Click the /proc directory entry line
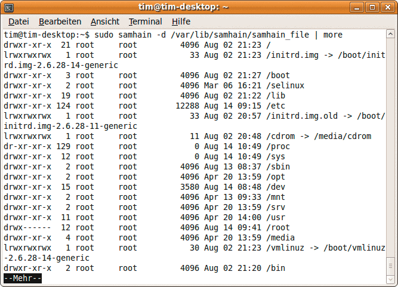This screenshot has width=398, height=287. click(147, 146)
